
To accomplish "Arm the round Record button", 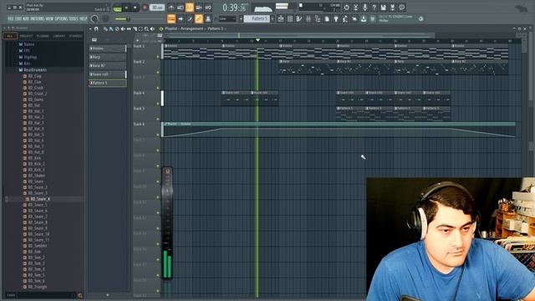I will 145,8.
